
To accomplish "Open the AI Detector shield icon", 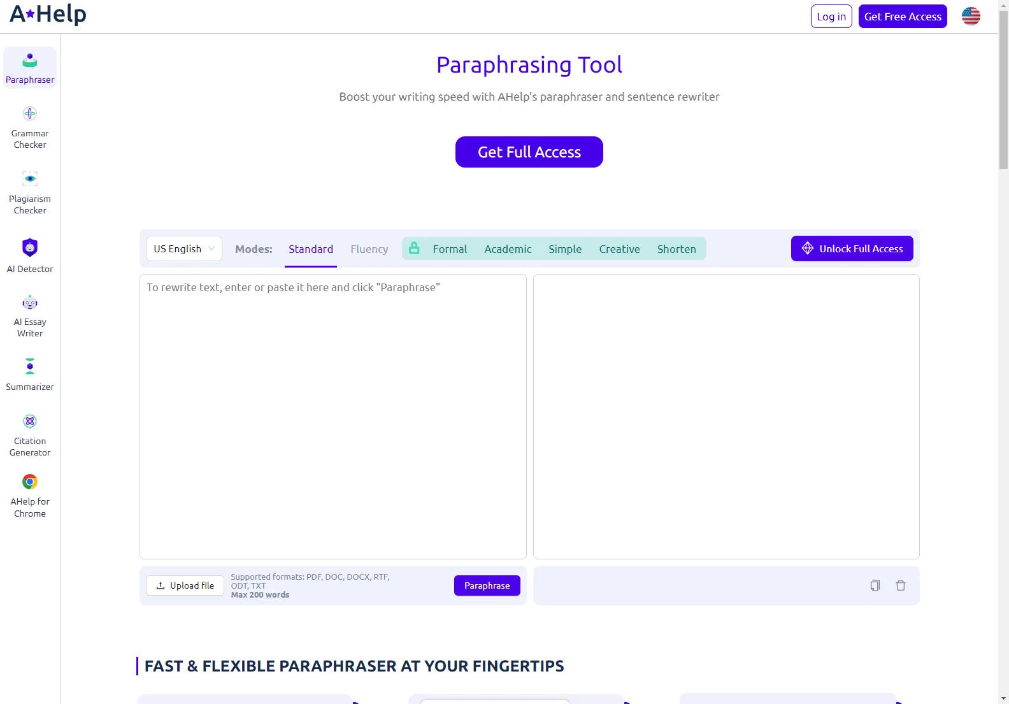I will click(30, 247).
